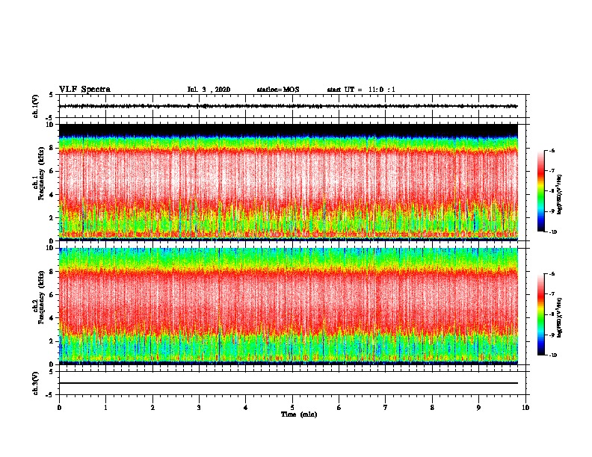Click the ch.2 colorbar log(PSD) unit label
The height and width of the screenshot is (457, 592).
click(560, 318)
